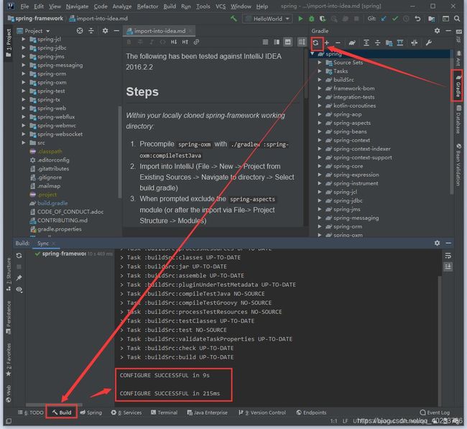
Task: Show markdown editor only
Action: [x=265, y=42]
